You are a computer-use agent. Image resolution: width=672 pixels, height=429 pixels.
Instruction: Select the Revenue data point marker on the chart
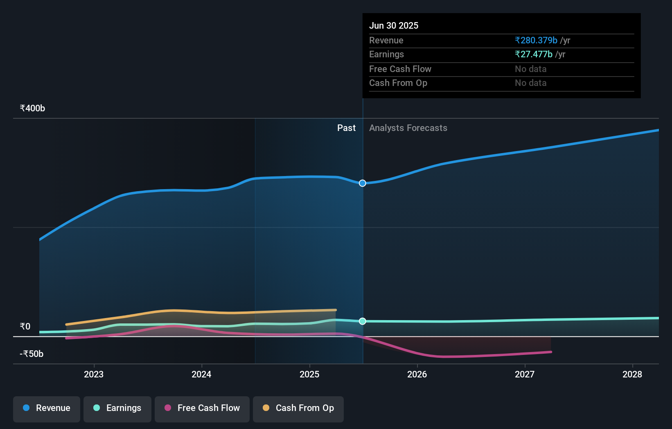pos(362,183)
